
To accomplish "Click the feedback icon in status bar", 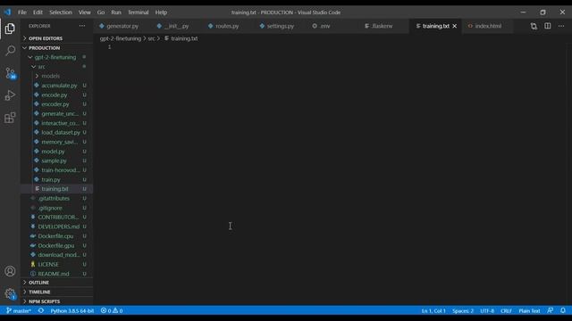I will (x=551, y=310).
